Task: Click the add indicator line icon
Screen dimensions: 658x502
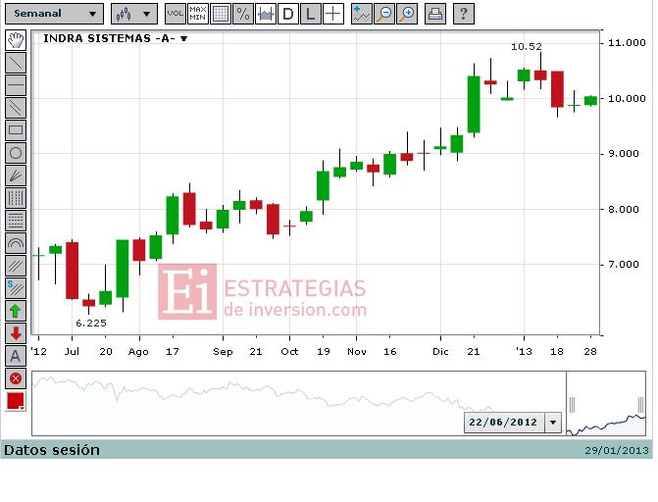Action: point(362,14)
